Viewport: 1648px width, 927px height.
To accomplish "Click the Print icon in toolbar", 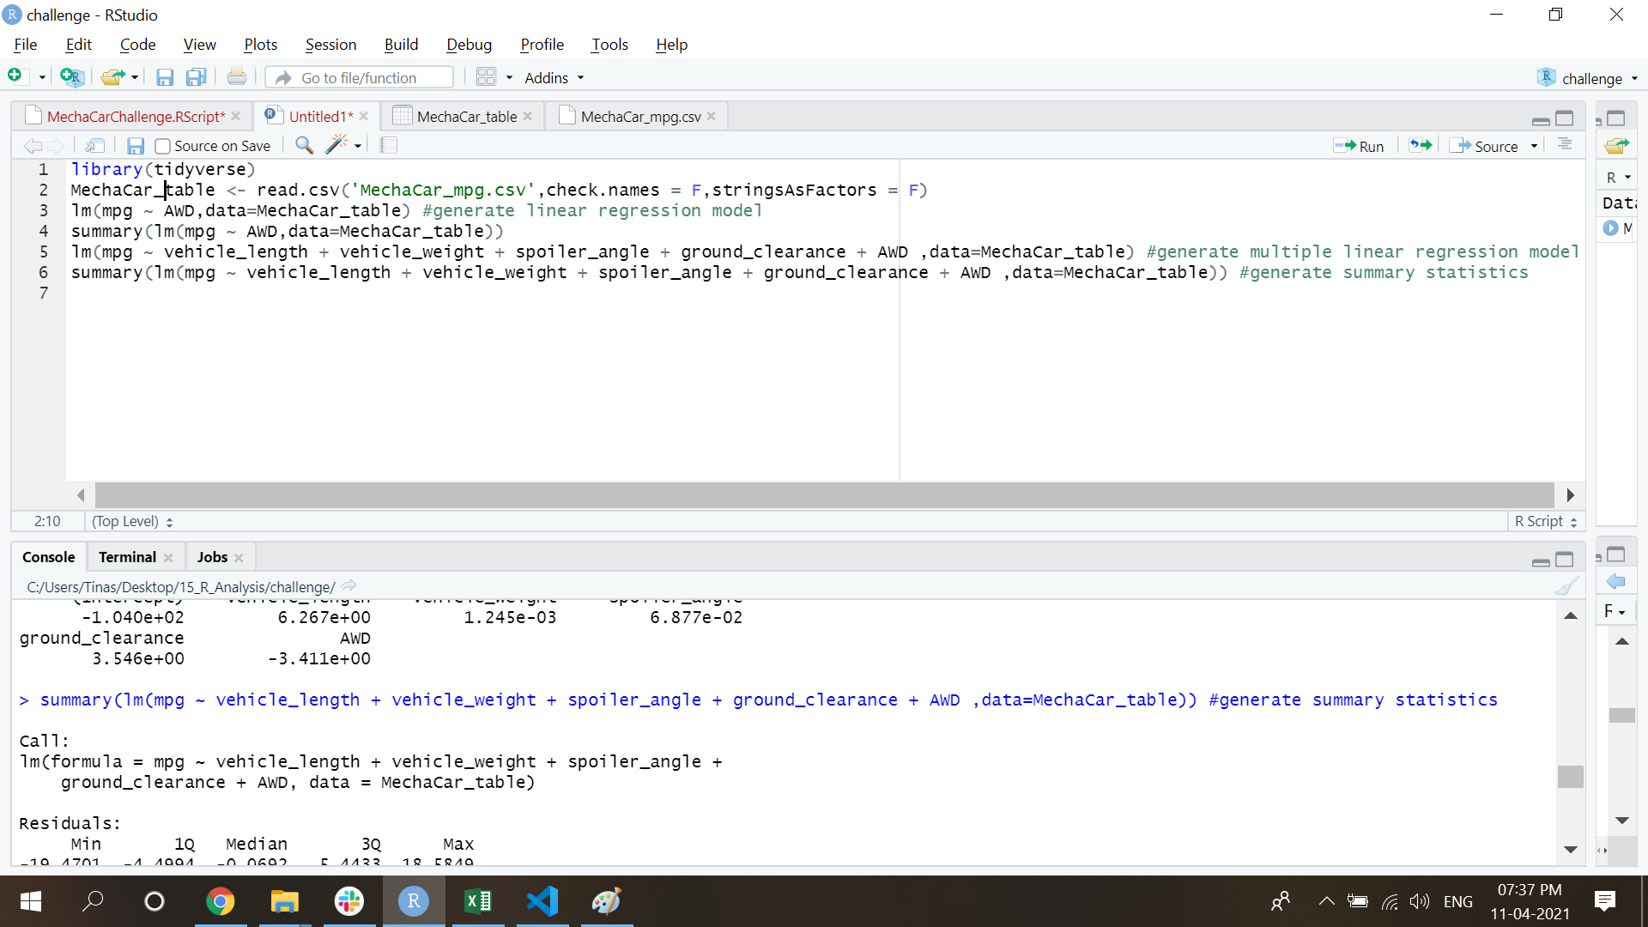I will click(237, 77).
